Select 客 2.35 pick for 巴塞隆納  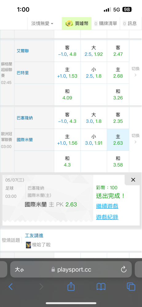pos(118,118)
